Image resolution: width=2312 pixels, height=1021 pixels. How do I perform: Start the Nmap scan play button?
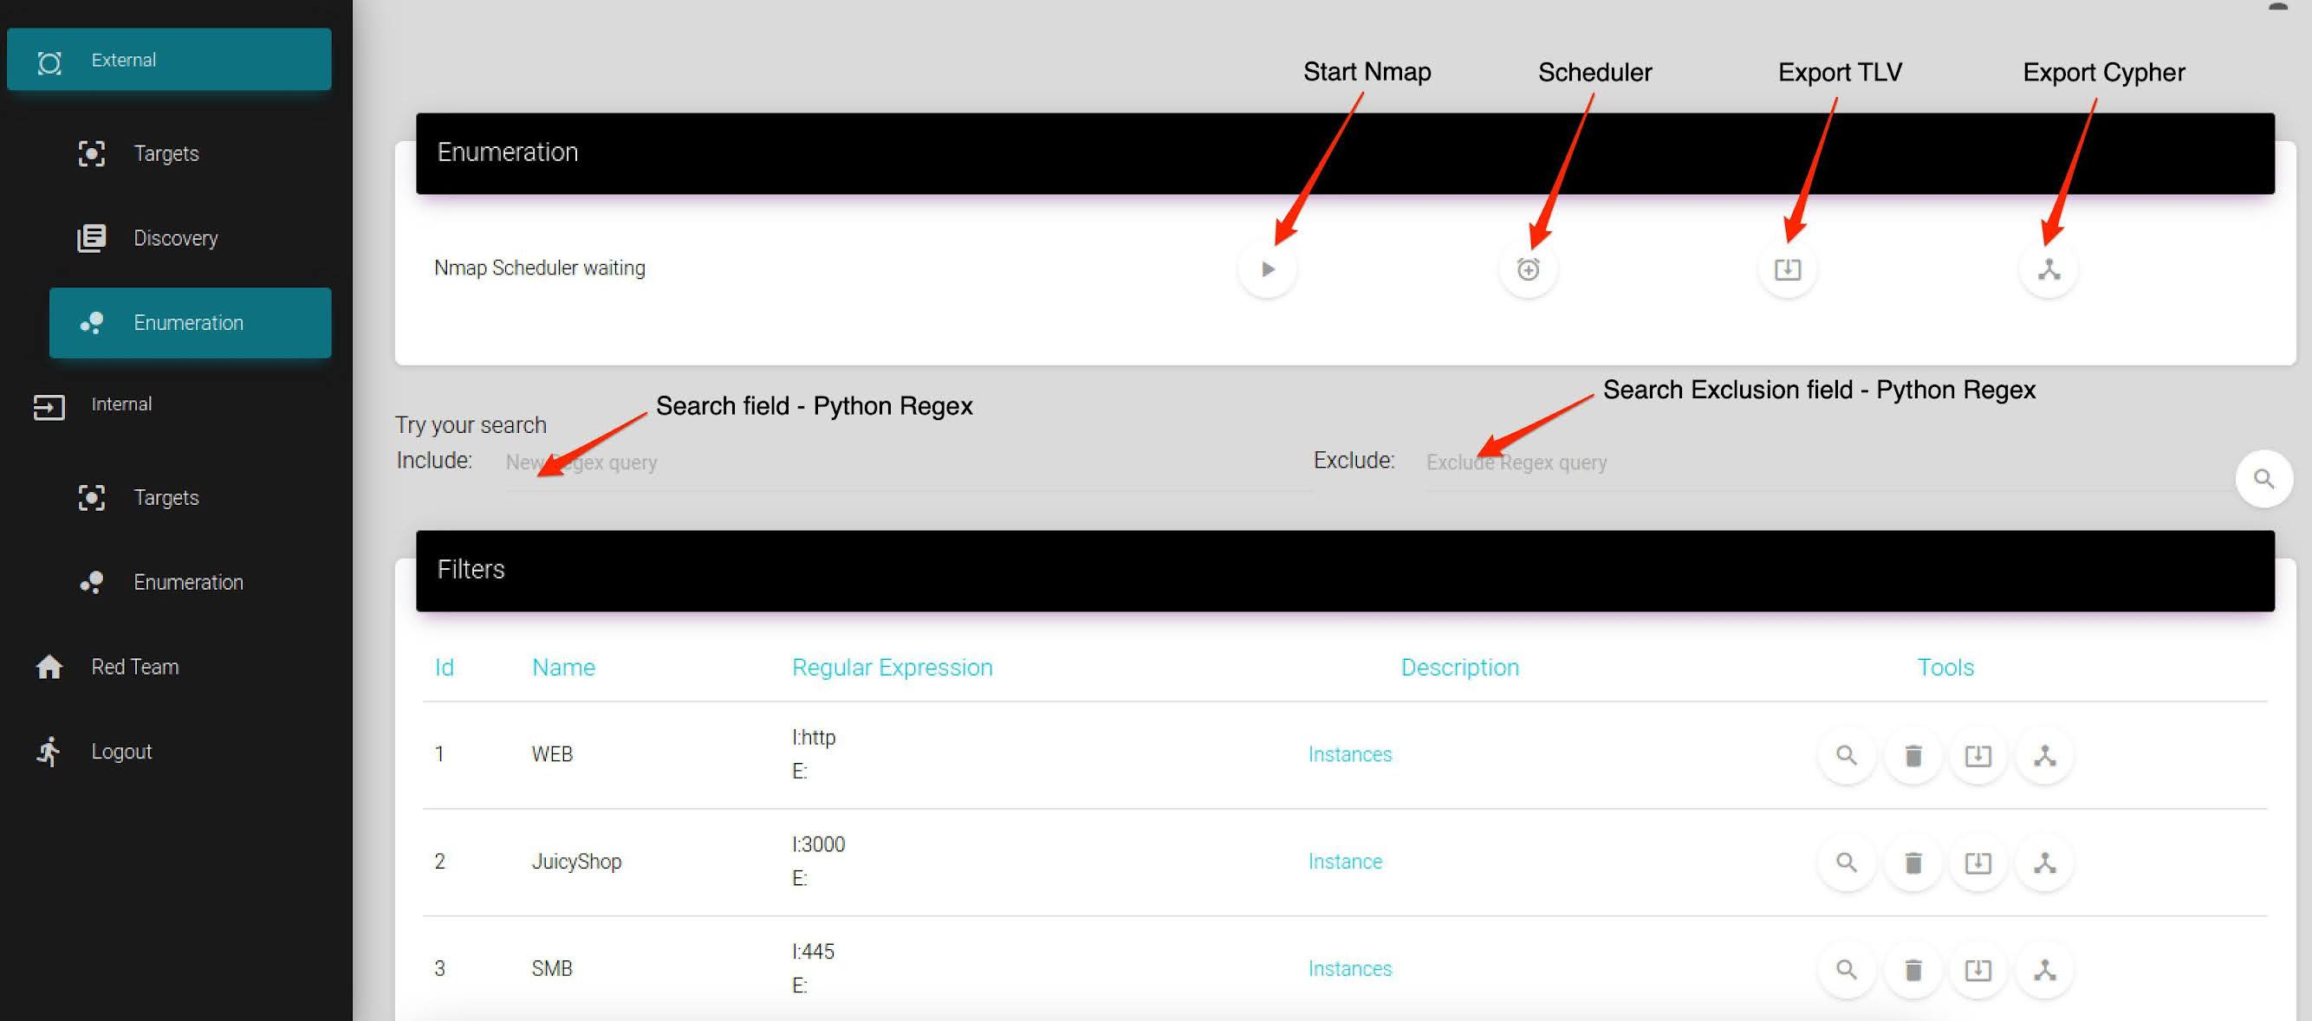(1266, 269)
